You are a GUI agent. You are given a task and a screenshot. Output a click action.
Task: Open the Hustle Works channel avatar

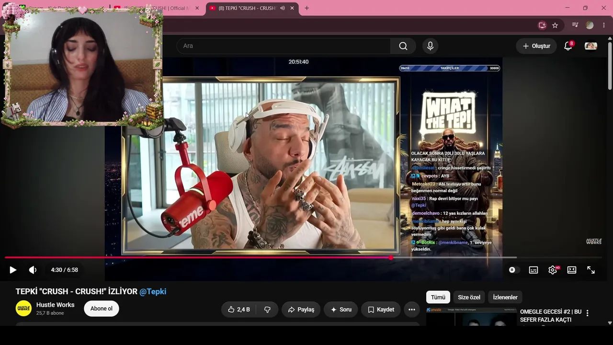(x=23, y=309)
